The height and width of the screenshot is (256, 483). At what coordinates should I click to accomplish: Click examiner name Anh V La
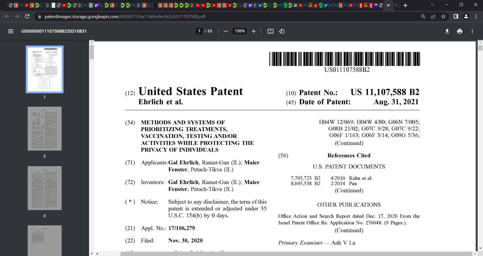pos(343,243)
